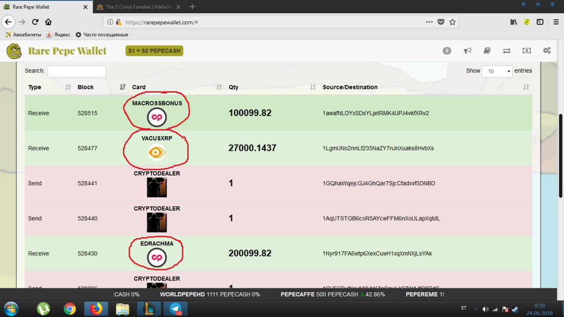Open the book directory icon
The image size is (564, 317).
[x=487, y=51]
